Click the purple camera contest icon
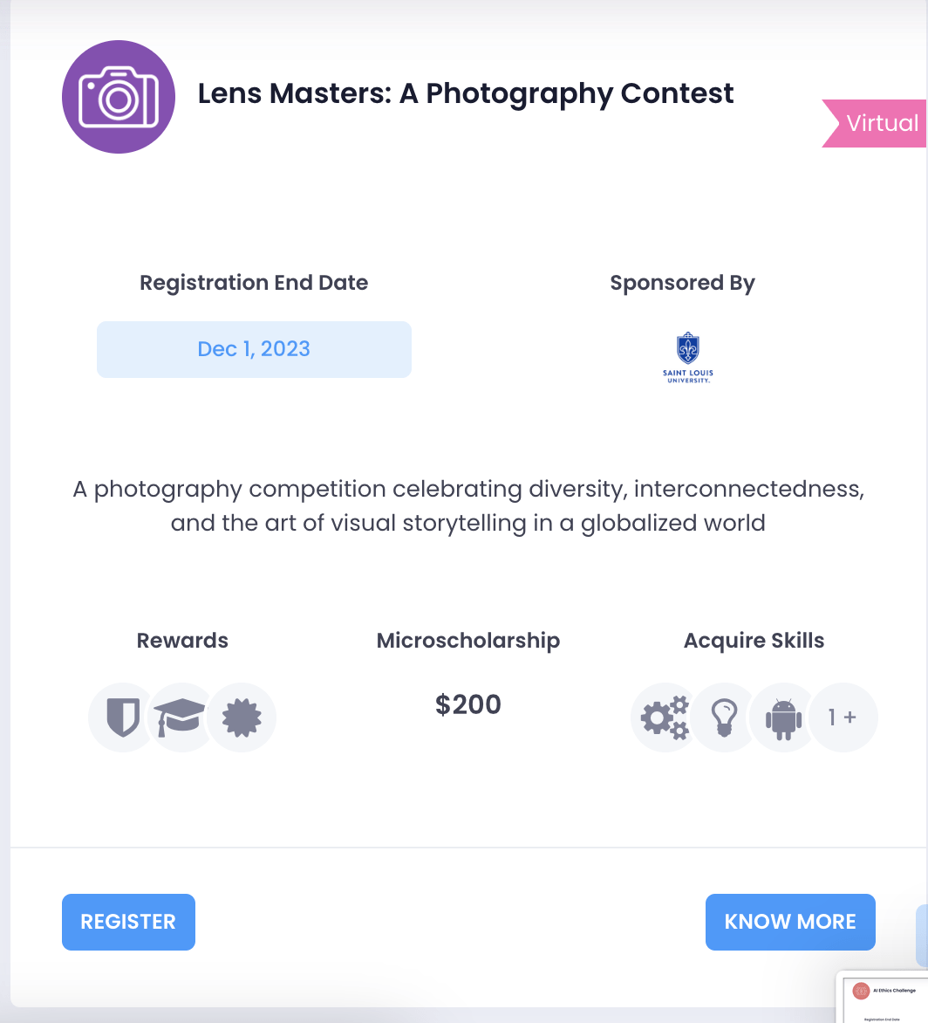 click(119, 97)
